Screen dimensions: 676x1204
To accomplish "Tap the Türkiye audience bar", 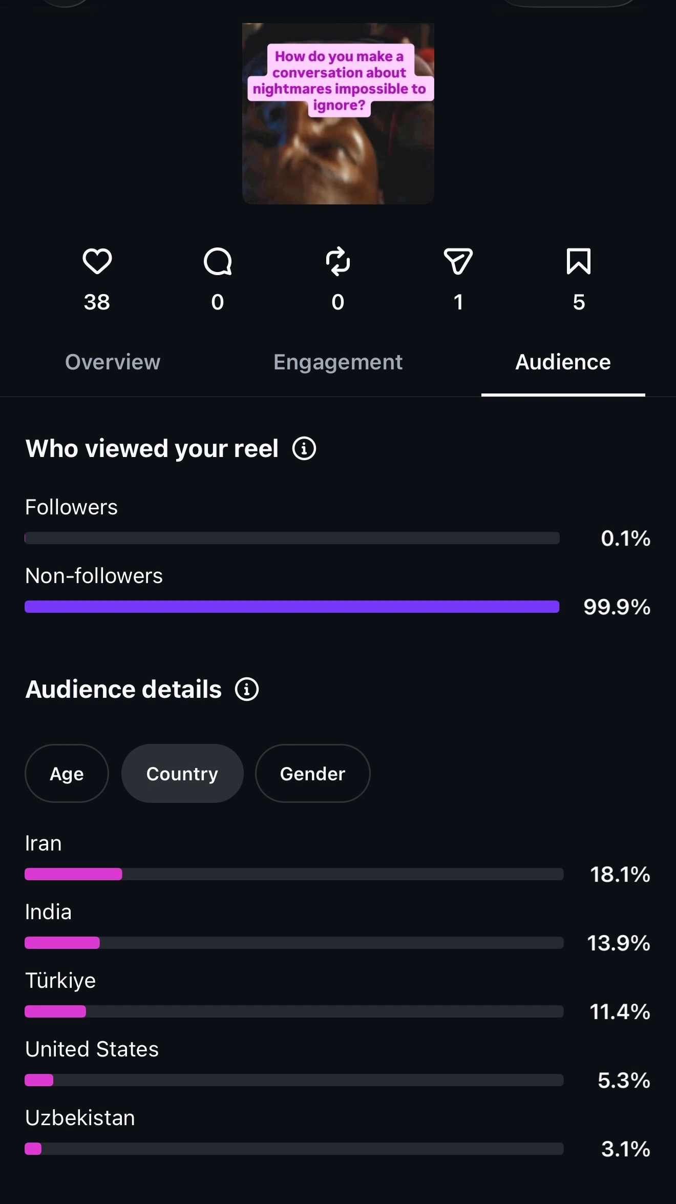I will point(294,1011).
